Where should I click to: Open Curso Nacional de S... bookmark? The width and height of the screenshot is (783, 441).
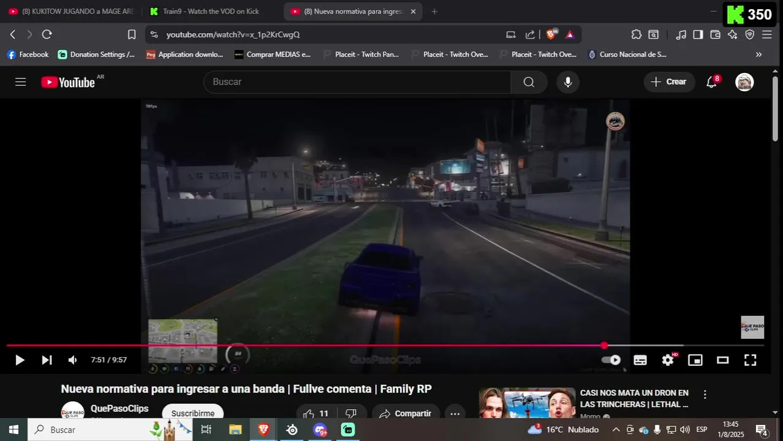pyautogui.click(x=627, y=55)
